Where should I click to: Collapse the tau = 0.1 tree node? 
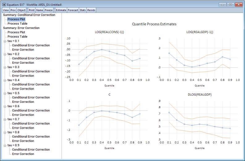point(5,41)
